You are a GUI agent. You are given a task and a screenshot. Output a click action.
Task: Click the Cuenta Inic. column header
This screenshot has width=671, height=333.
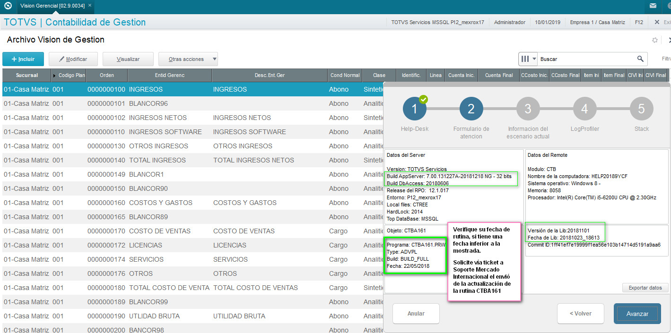coord(462,76)
